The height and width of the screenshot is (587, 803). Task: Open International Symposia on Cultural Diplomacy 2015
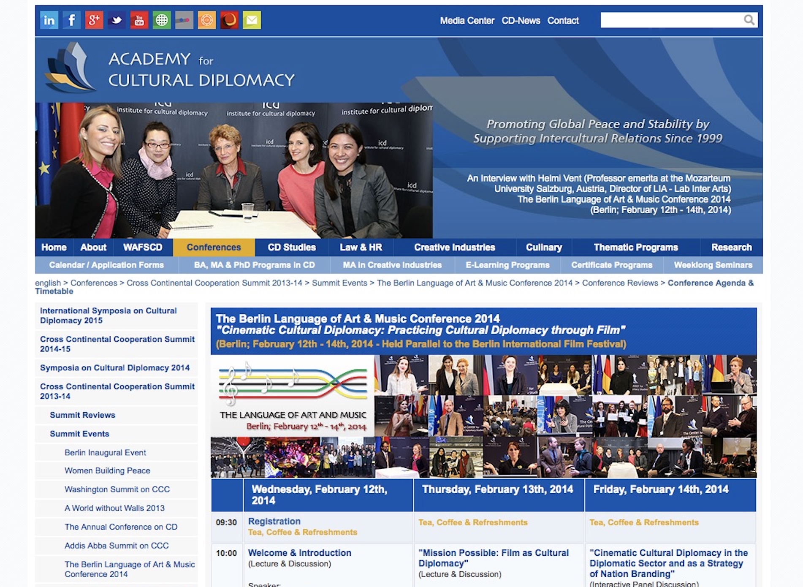(x=116, y=315)
